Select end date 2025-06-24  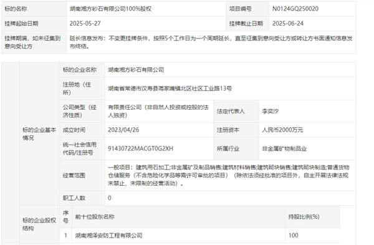click(288, 24)
